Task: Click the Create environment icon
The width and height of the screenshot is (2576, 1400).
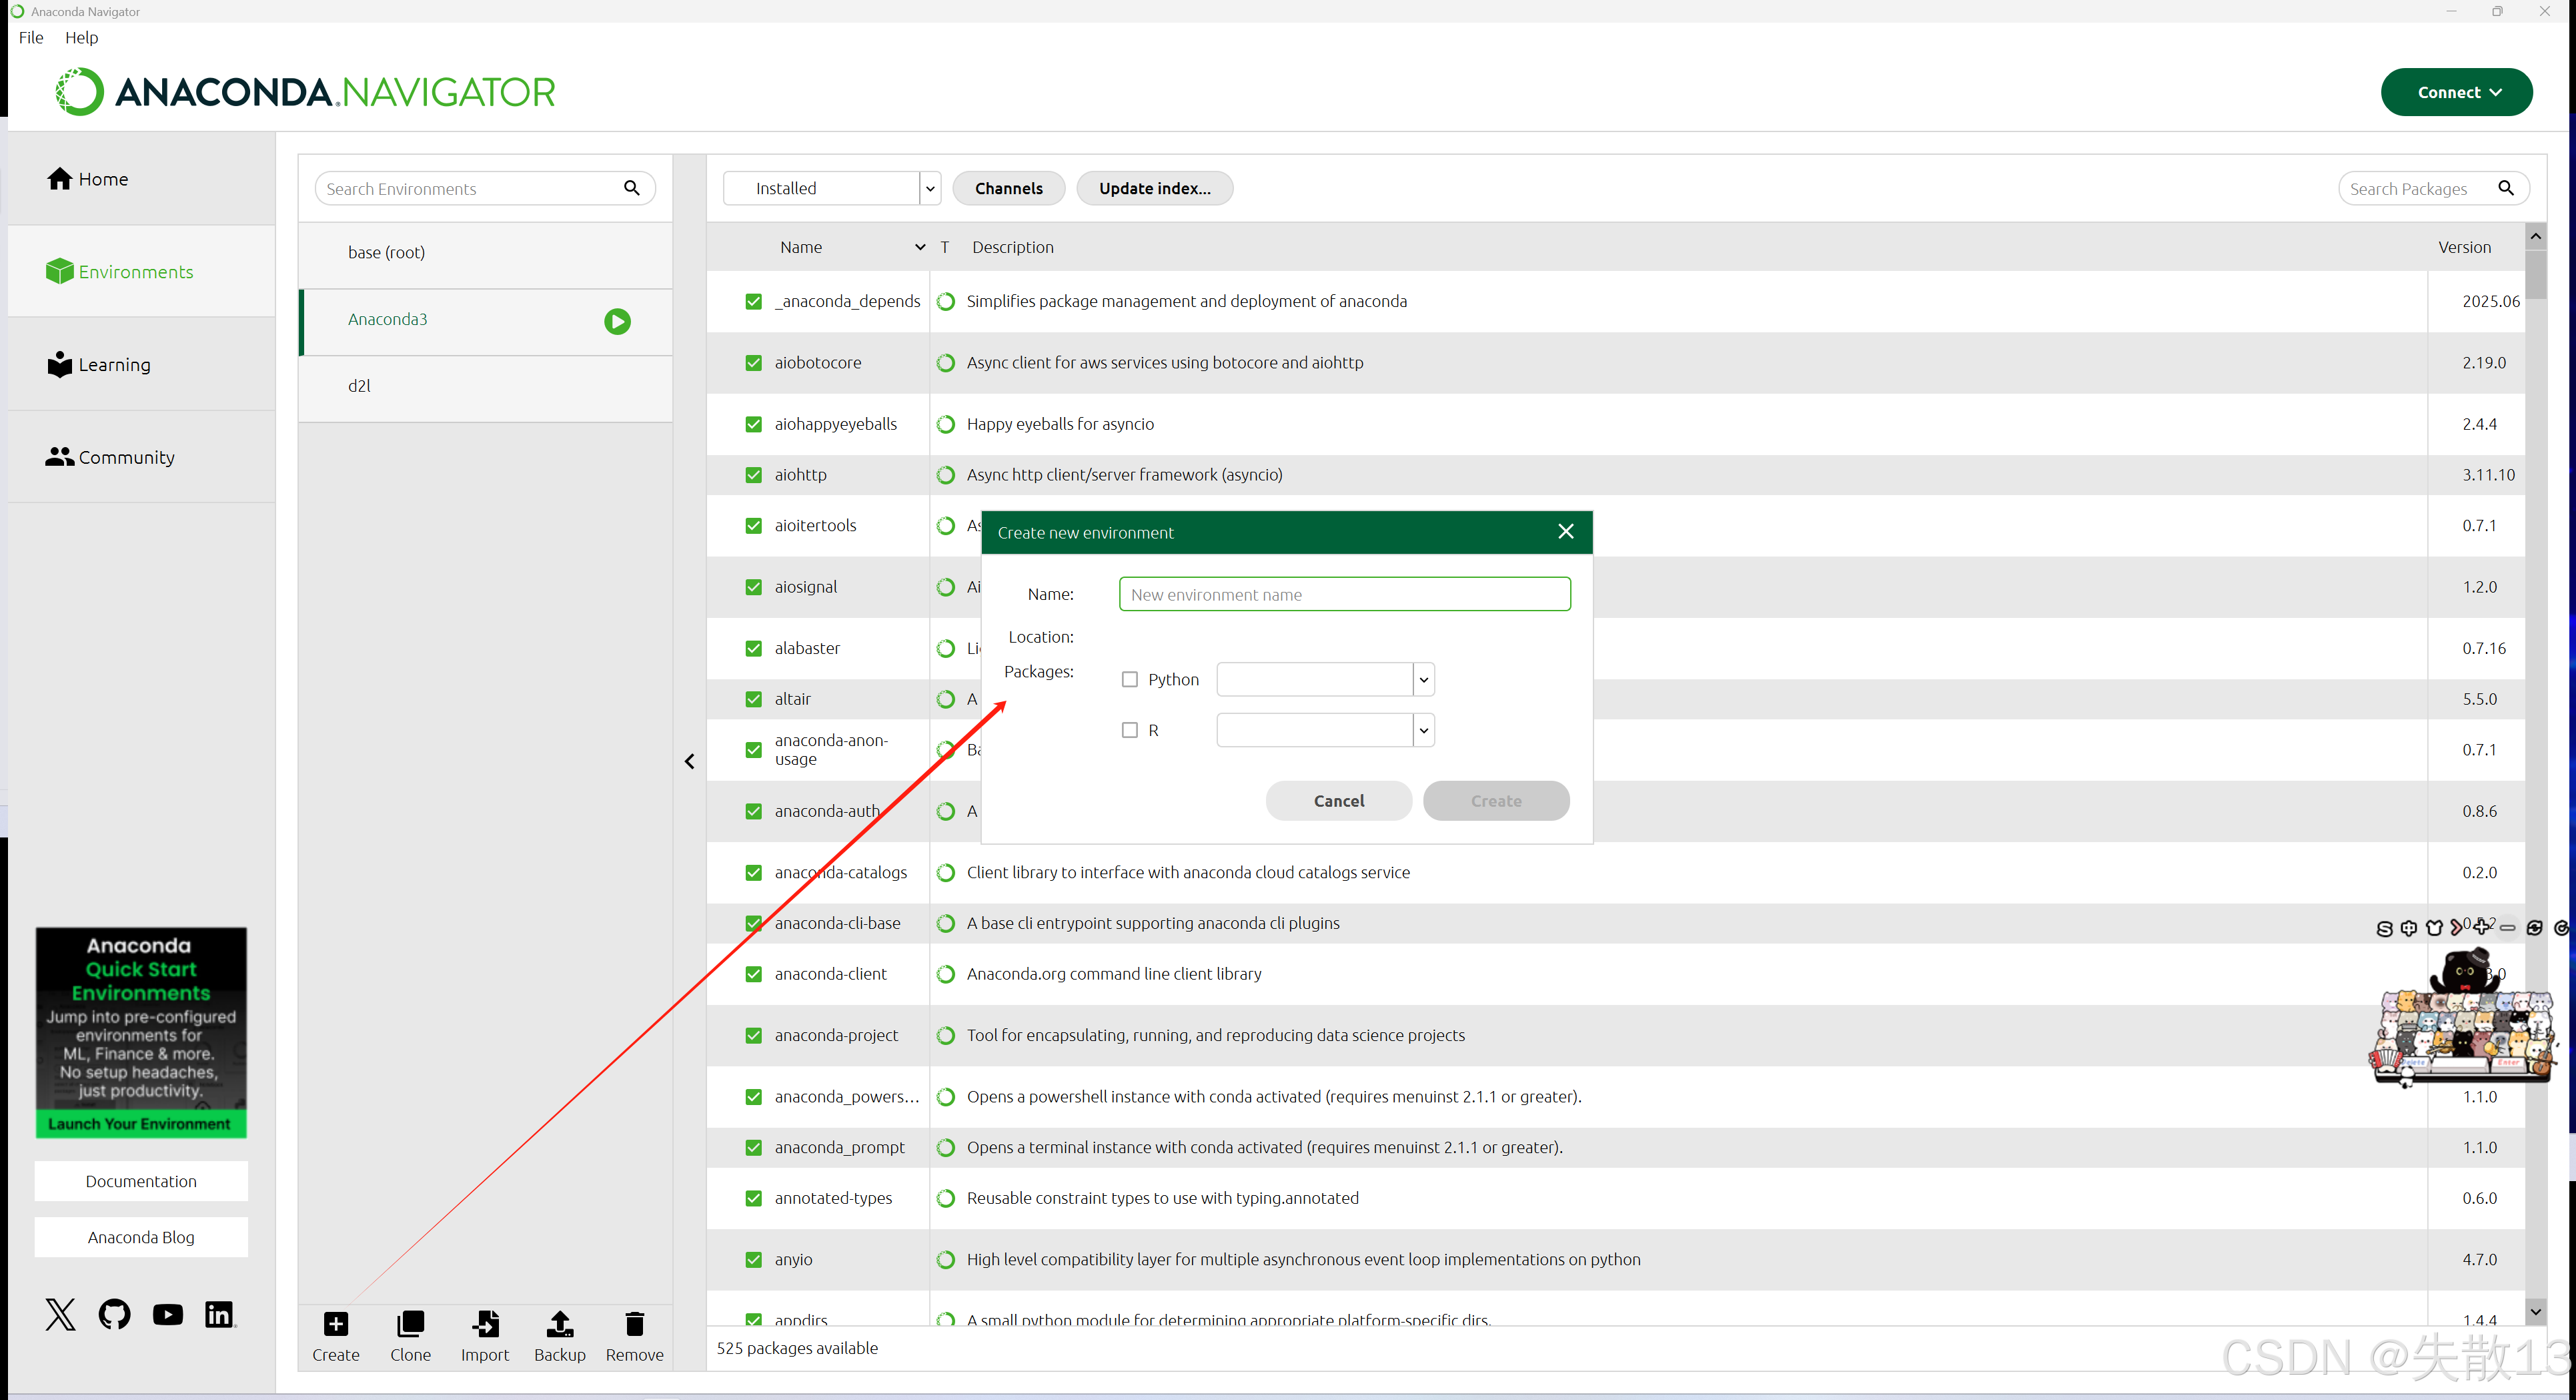Action: tap(336, 1324)
